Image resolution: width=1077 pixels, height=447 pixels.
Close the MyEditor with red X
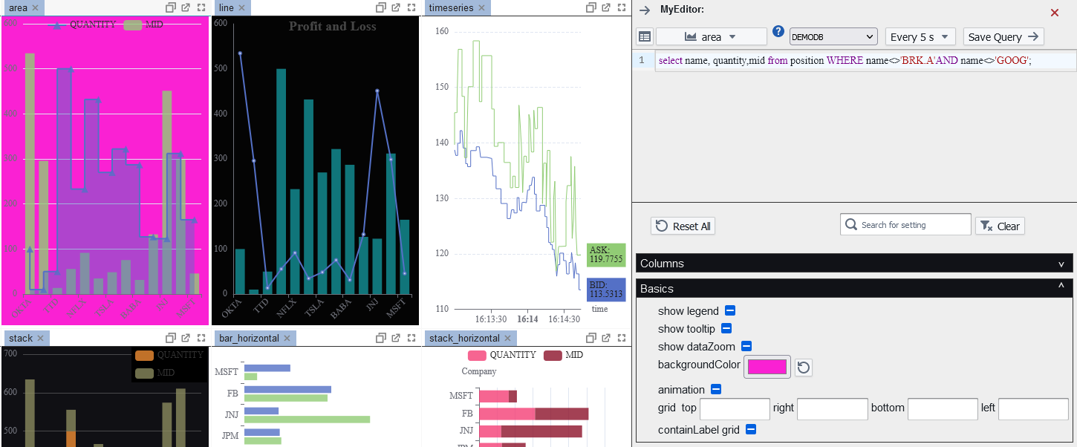point(1055,13)
